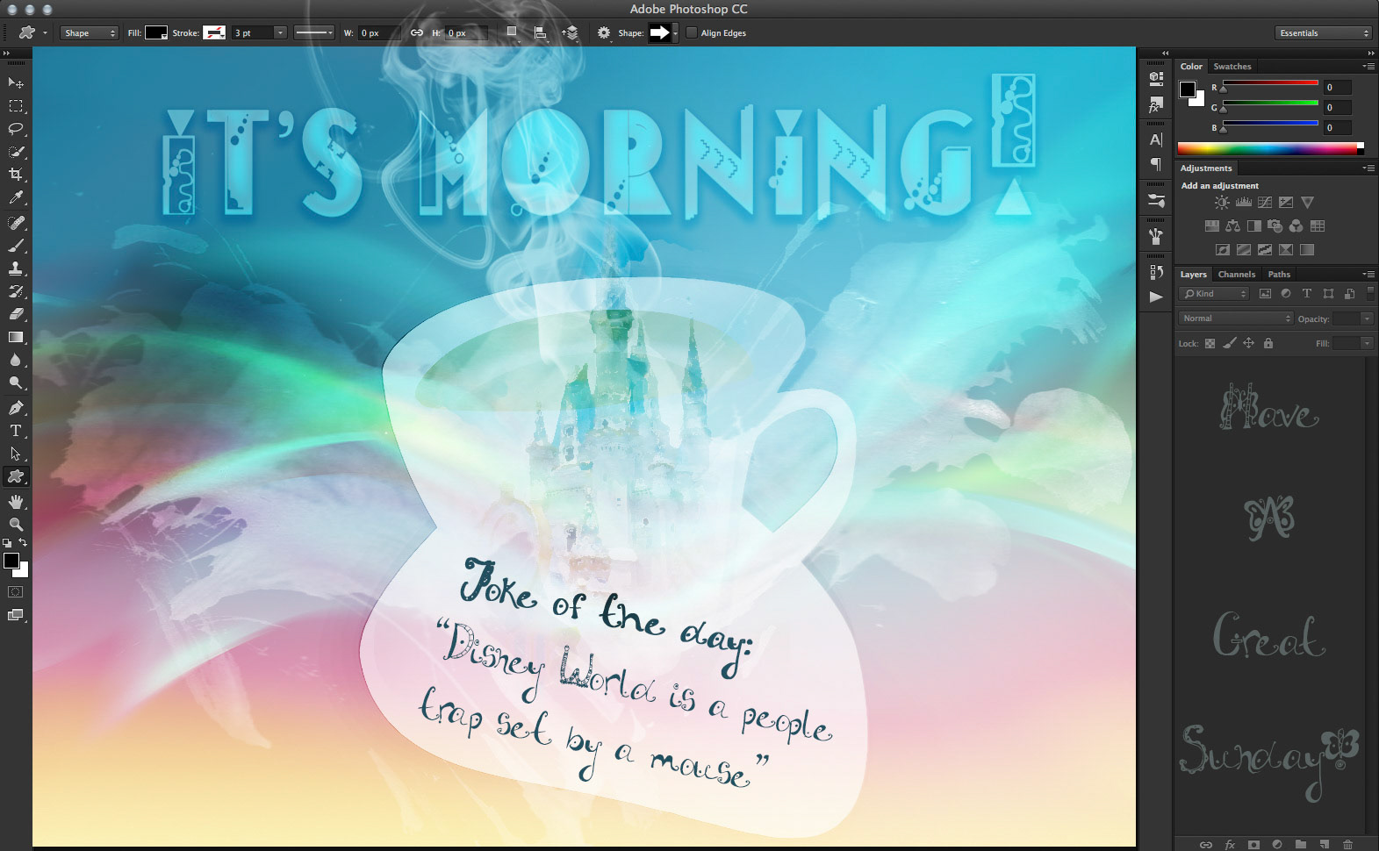Screen dimensions: 1379x851
Task: Switch to the Color tab
Action: click(x=1191, y=67)
